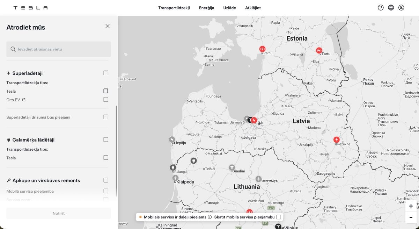Image resolution: width=419 pixels, height=229 pixels.
Task: Click the grey Panevėžys charger marker
Action: click(258, 179)
